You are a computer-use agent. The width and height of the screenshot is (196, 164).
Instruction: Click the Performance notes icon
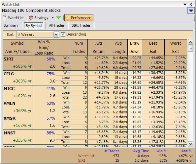67,18
